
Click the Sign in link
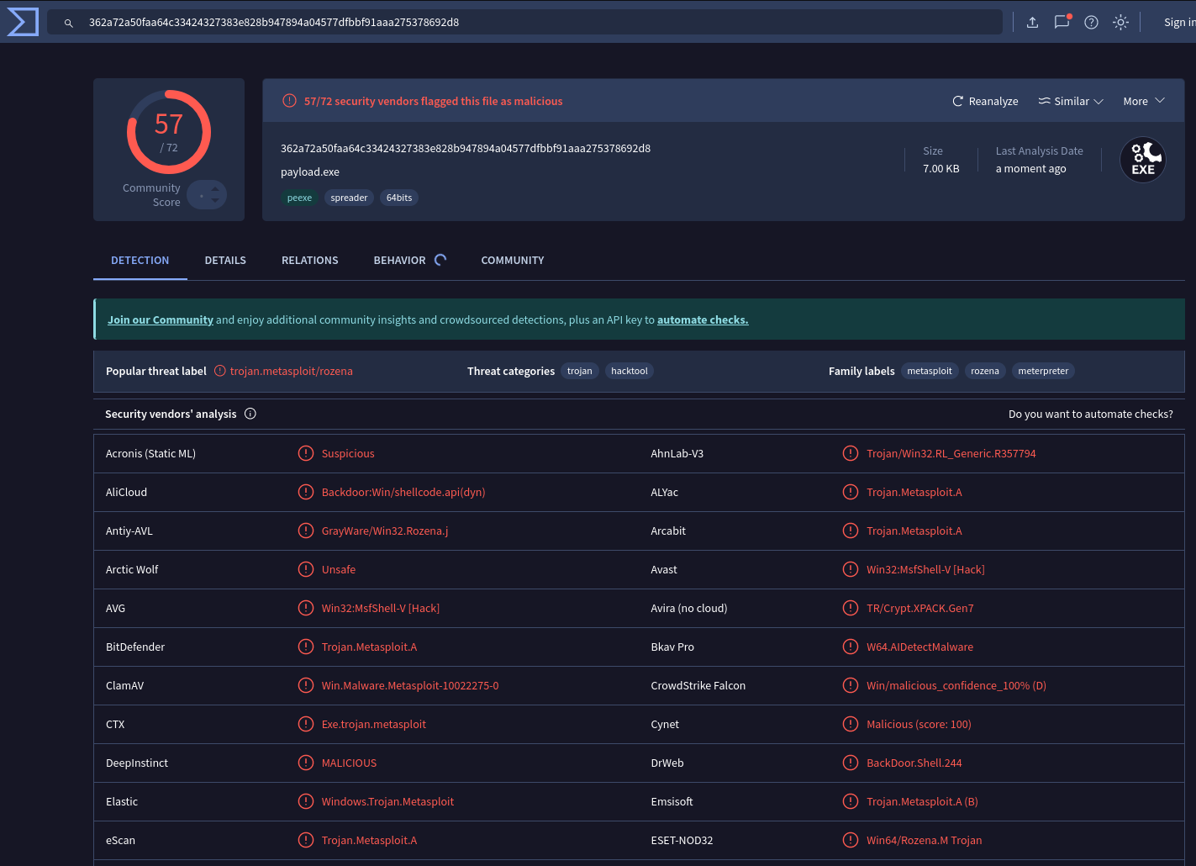point(1179,23)
